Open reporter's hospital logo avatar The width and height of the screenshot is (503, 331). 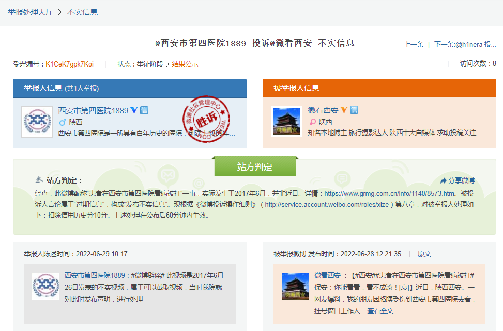coord(37,122)
